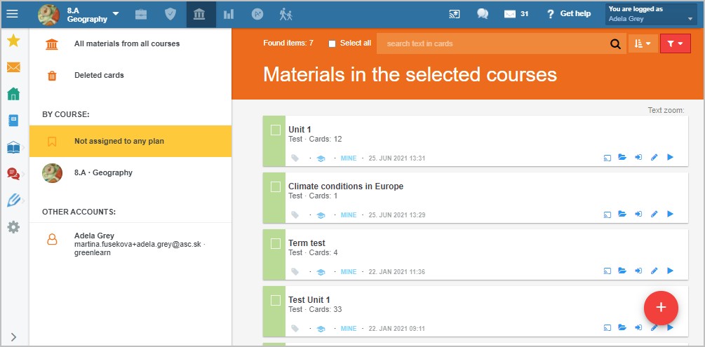Click the chat bubbles icon in the top bar
Image resolution: width=705 pixels, height=347 pixels.
tap(483, 14)
